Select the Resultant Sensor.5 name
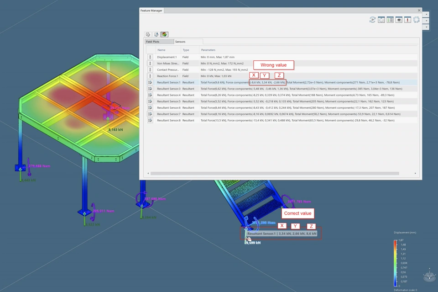 coord(169,101)
